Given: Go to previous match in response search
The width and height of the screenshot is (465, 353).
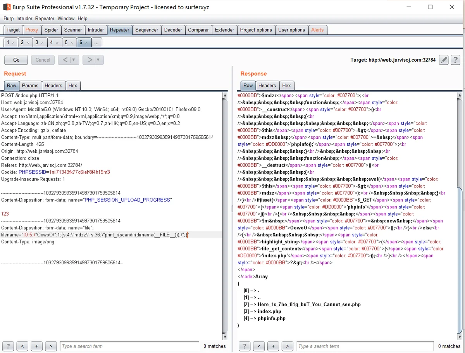Looking at the screenshot, I should coord(259,346).
